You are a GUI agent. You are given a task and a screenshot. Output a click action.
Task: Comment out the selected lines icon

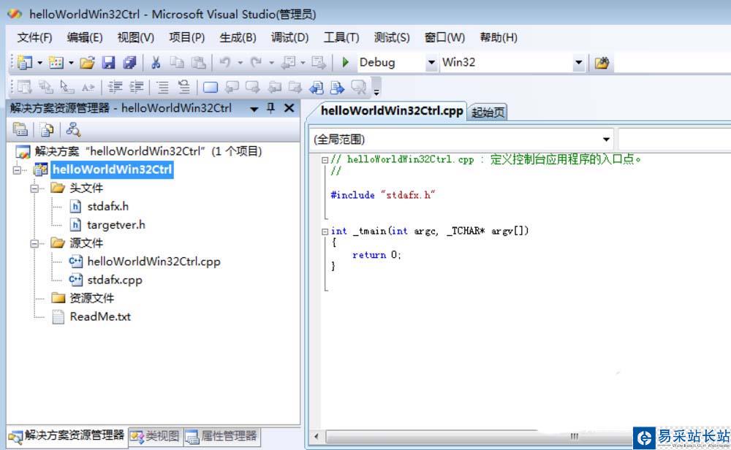[163, 87]
